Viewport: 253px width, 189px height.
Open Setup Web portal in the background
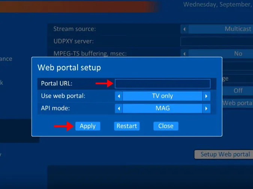(225, 154)
